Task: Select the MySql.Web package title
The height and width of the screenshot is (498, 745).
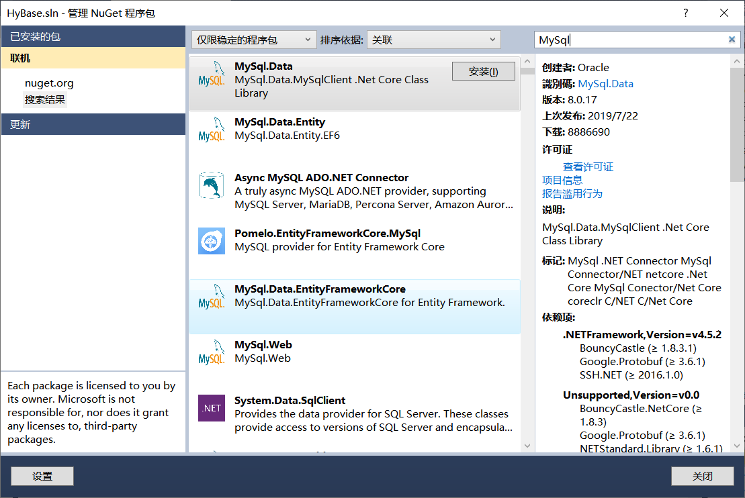Action: [263, 345]
